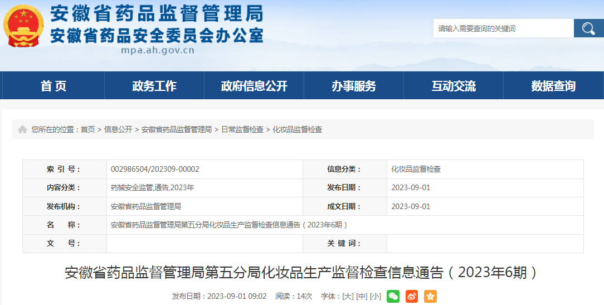Open the 互动交流 navigation tab
604x305 pixels.
click(x=454, y=86)
